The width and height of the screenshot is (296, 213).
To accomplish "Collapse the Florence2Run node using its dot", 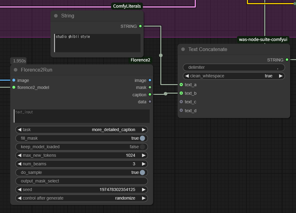I will tap(16, 70).
